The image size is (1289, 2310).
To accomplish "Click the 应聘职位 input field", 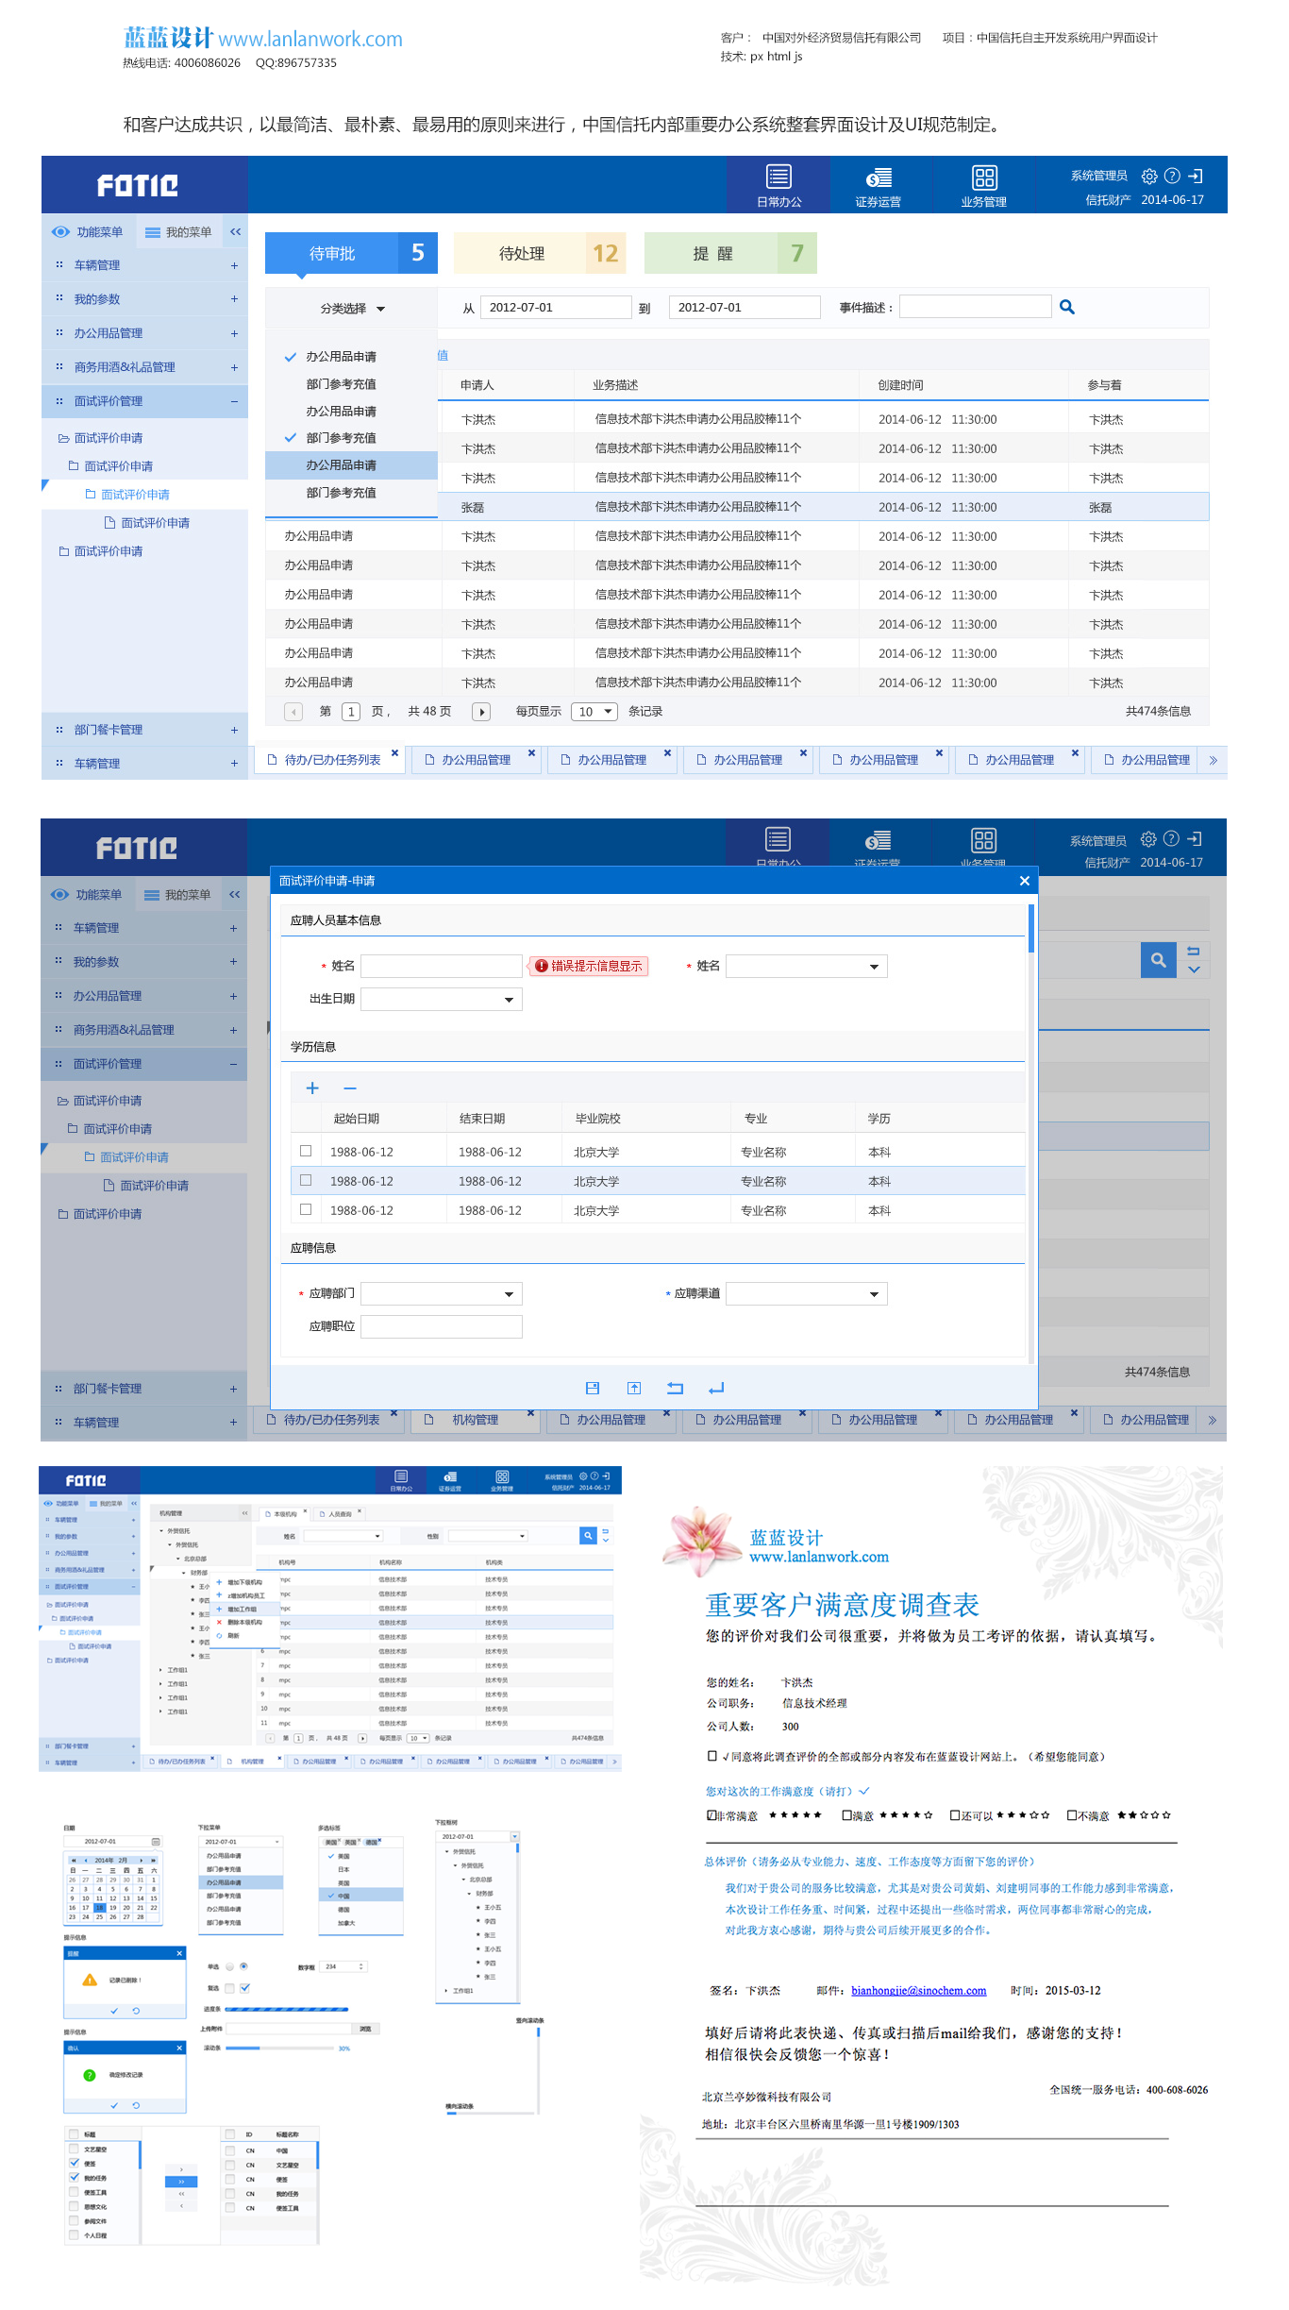I will click(441, 1326).
